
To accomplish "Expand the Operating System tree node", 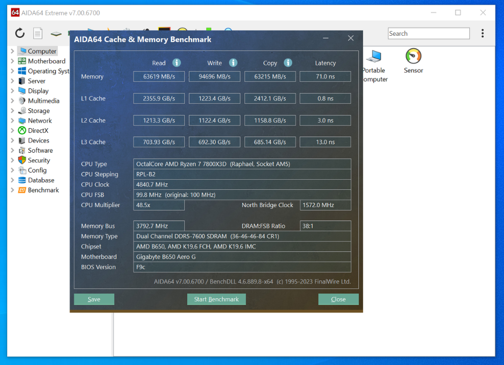I will [x=12, y=71].
